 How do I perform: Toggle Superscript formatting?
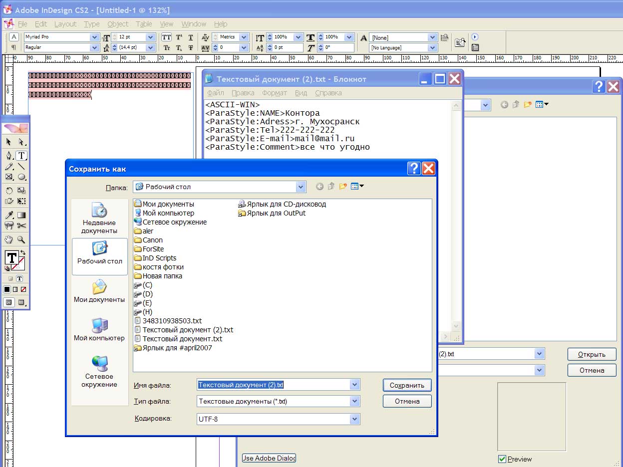click(x=179, y=37)
